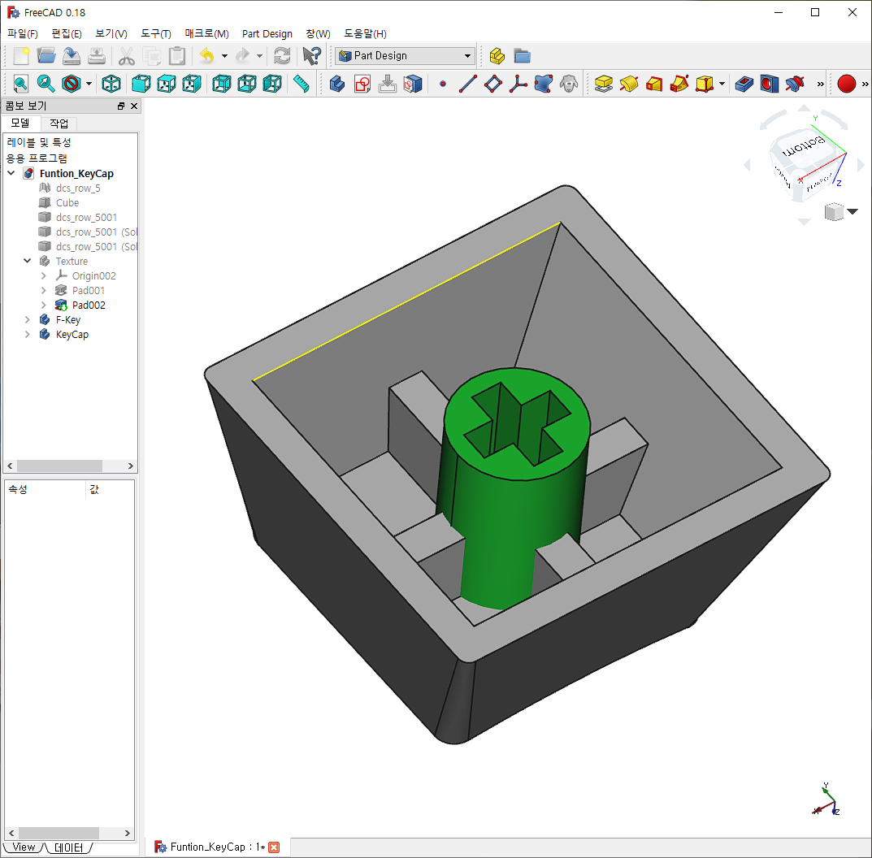Open the Part Design workbench dropdown
Image resolution: width=872 pixels, height=858 pixels.
click(x=405, y=55)
